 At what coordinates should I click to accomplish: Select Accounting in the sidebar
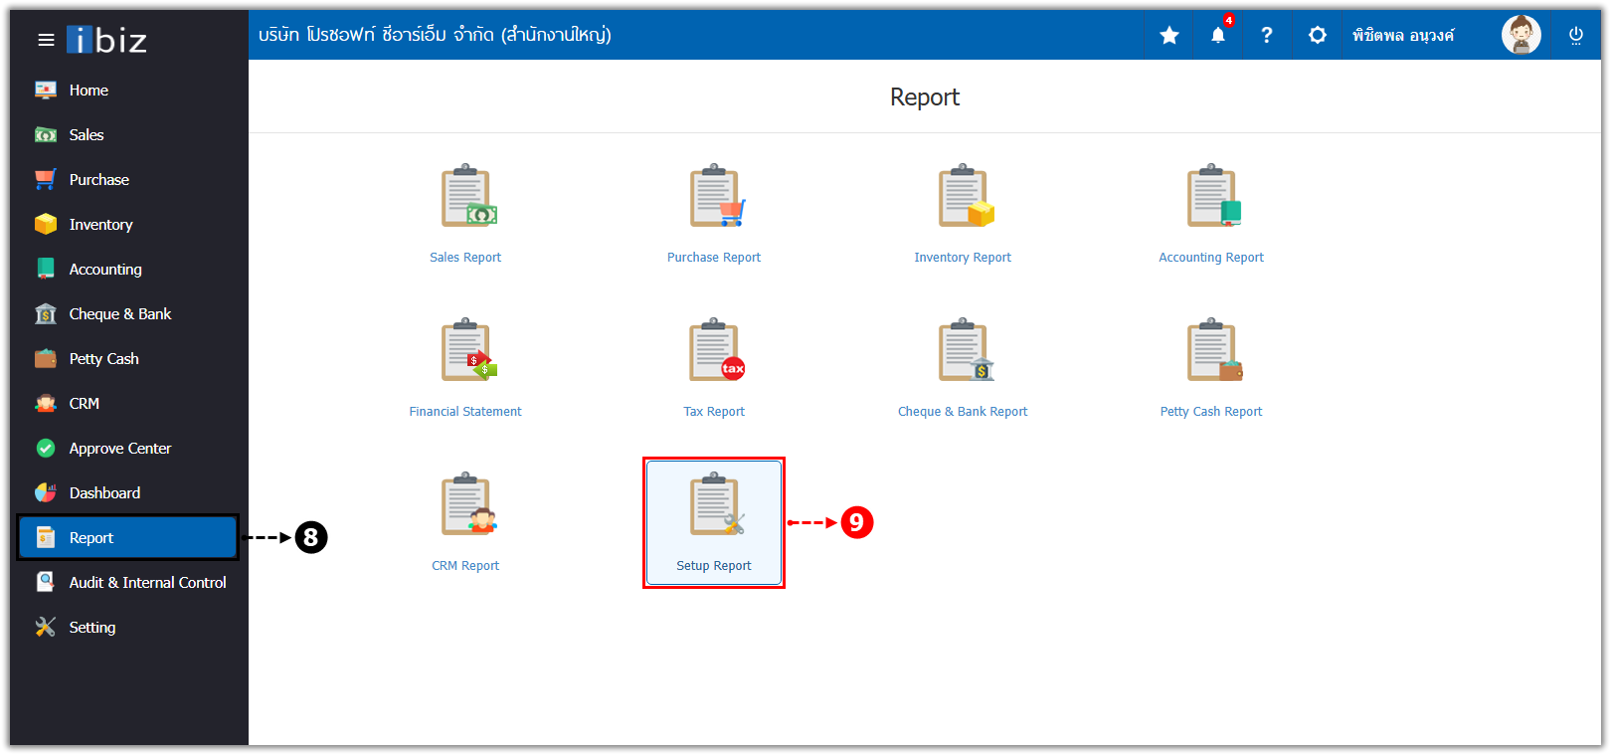coord(105,270)
